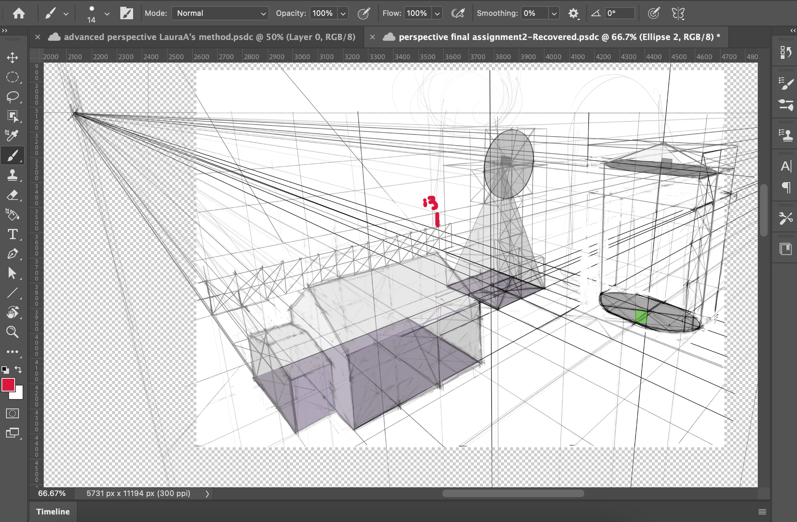The image size is (797, 522).
Task: Open the History panel icon
Action: point(786,52)
